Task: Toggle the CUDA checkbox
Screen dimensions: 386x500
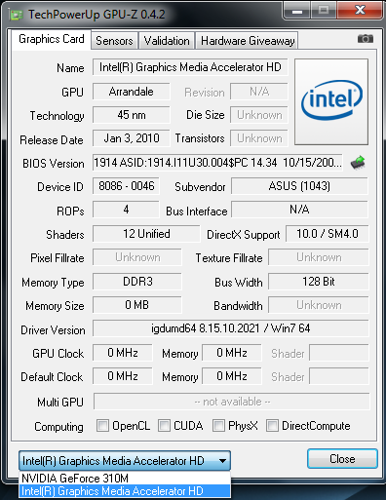Action: click(164, 425)
